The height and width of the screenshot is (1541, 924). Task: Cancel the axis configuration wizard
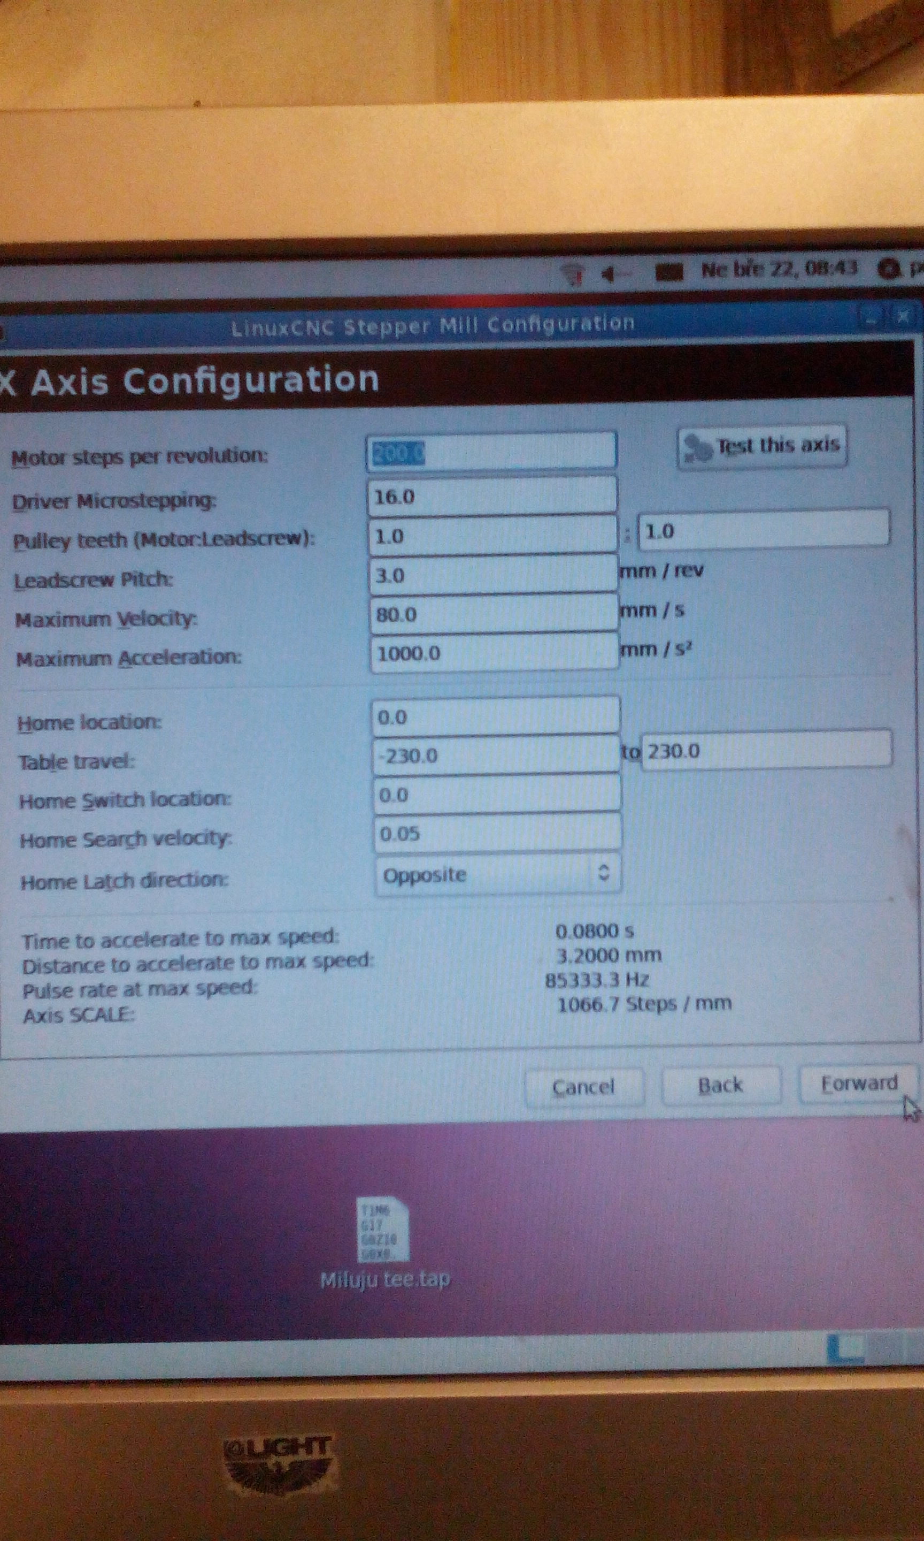pyautogui.click(x=583, y=1088)
